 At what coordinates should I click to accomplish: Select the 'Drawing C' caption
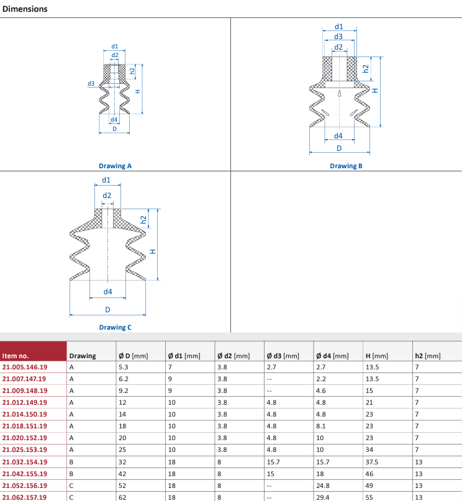(x=115, y=327)
